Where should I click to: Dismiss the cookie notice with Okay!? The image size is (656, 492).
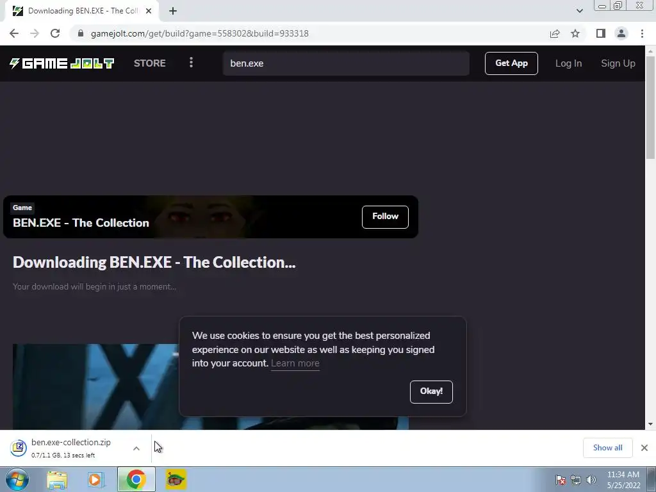point(431,391)
